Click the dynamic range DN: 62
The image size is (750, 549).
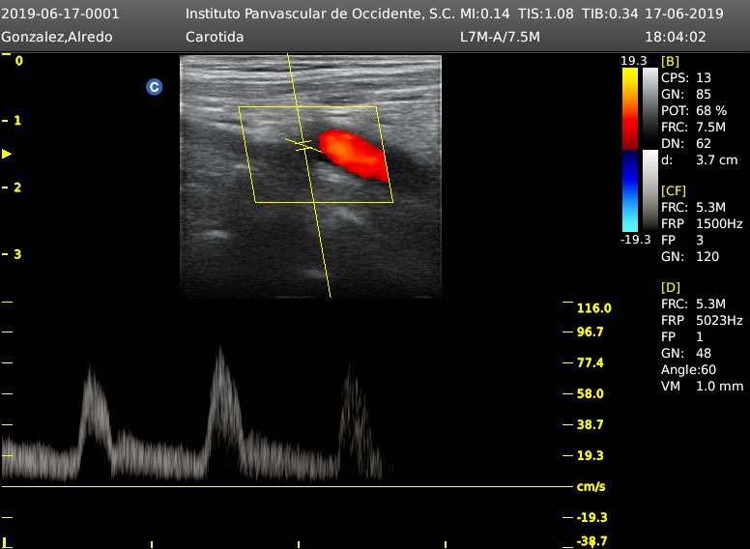click(686, 143)
